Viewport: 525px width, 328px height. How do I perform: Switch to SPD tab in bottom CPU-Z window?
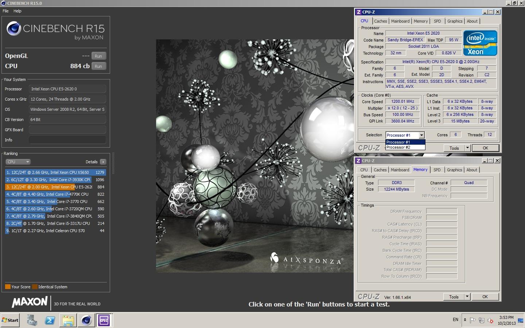click(x=437, y=170)
